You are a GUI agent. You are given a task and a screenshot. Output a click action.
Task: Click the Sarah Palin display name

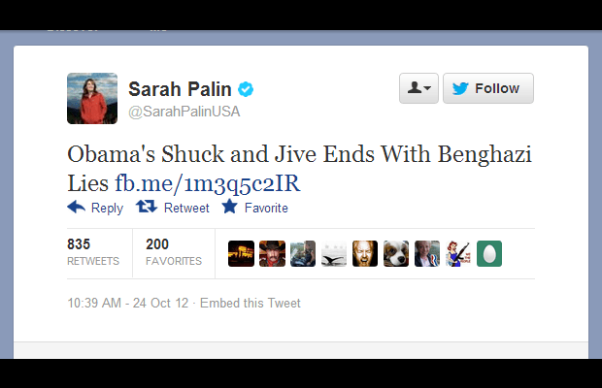pyautogui.click(x=180, y=89)
